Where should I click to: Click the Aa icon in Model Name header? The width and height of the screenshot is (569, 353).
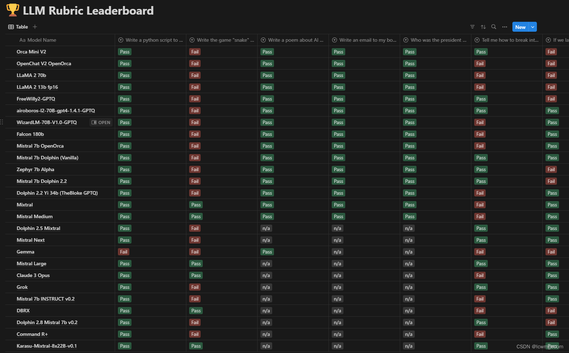pos(22,40)
